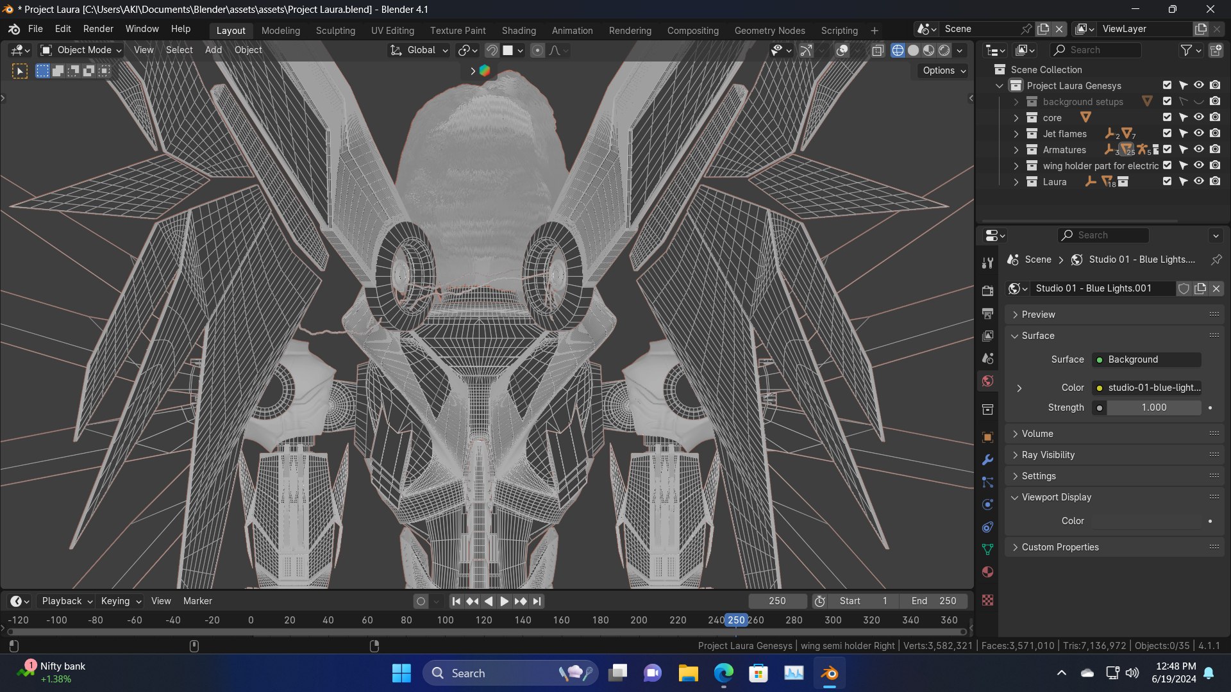Open the Keying popover in timeline
Image resolution: width=1231 pixels, height=692 pixels.
pyautogui.click(x=121, y=601)
